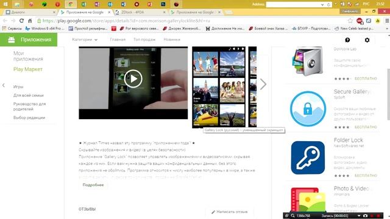The height and width of the screenshot is (219, 390).
Task: Open Play Store settings gear
Action: pos(367,40)
